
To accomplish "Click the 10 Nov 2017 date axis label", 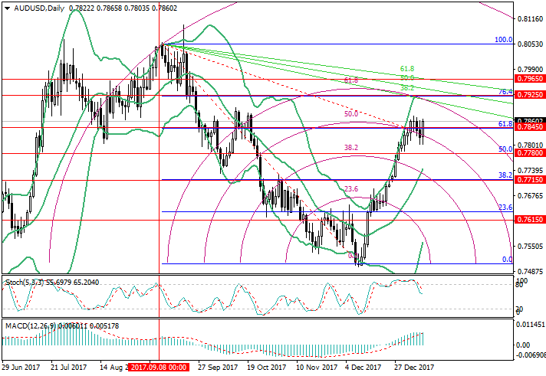I will click(x=317, y=368).
